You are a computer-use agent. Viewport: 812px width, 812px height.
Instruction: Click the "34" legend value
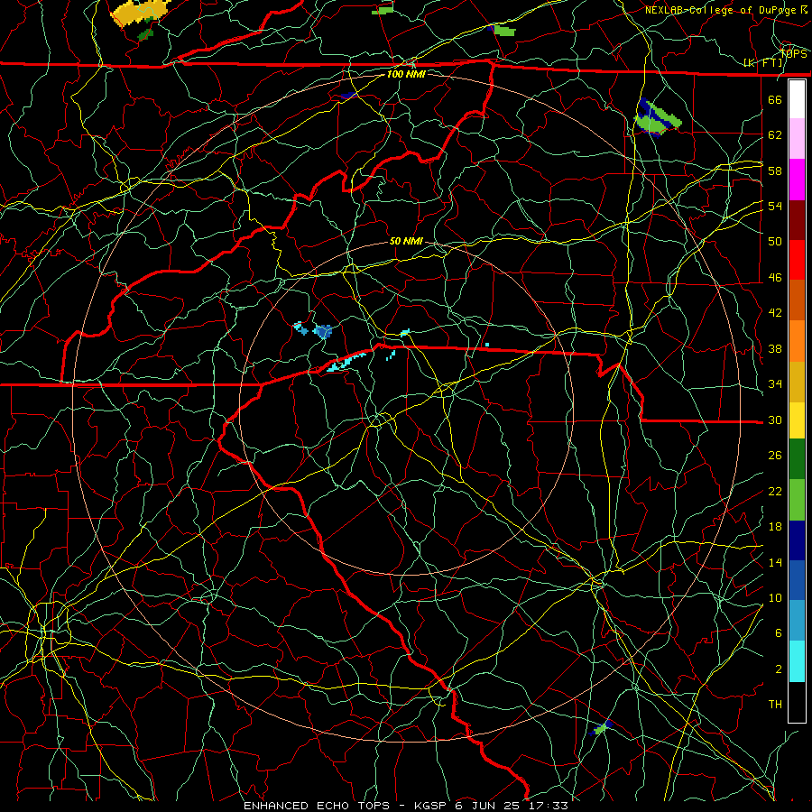[775, 384]
